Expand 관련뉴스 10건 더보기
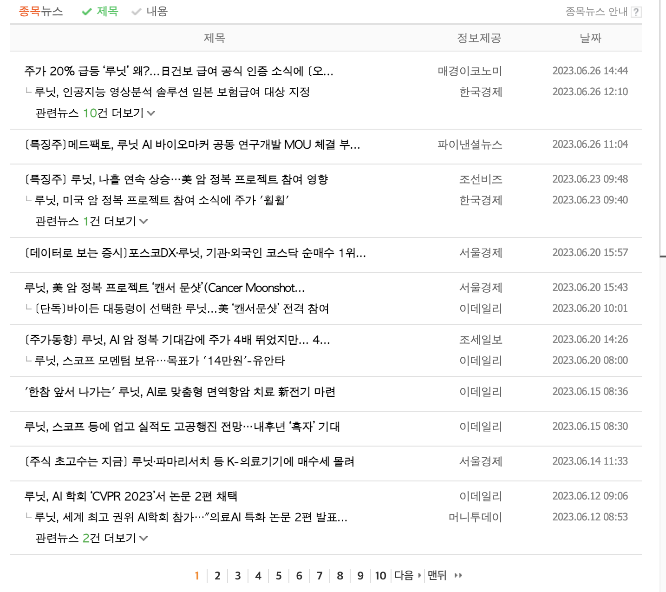Screen dimensions: 666x592 (x=95, y=113)
